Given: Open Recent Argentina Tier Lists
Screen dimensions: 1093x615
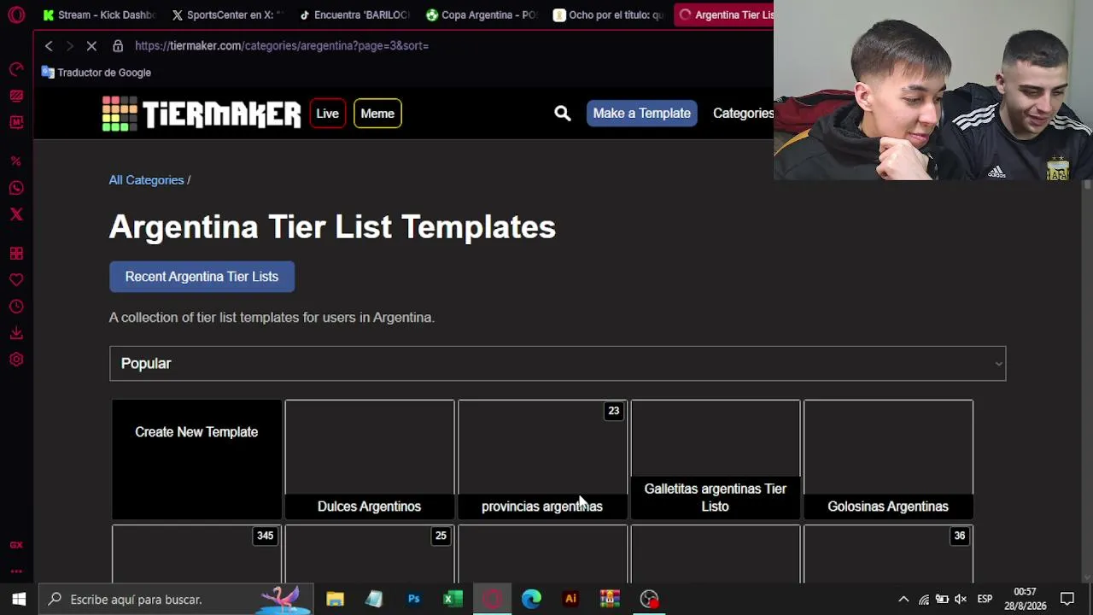Looking at the screenshot, I should click(202, 277).
